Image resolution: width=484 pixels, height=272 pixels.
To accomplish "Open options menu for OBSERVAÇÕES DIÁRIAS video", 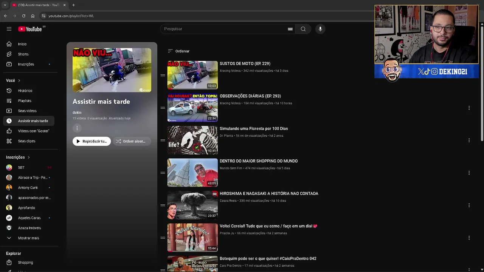I will pos(469,108).
